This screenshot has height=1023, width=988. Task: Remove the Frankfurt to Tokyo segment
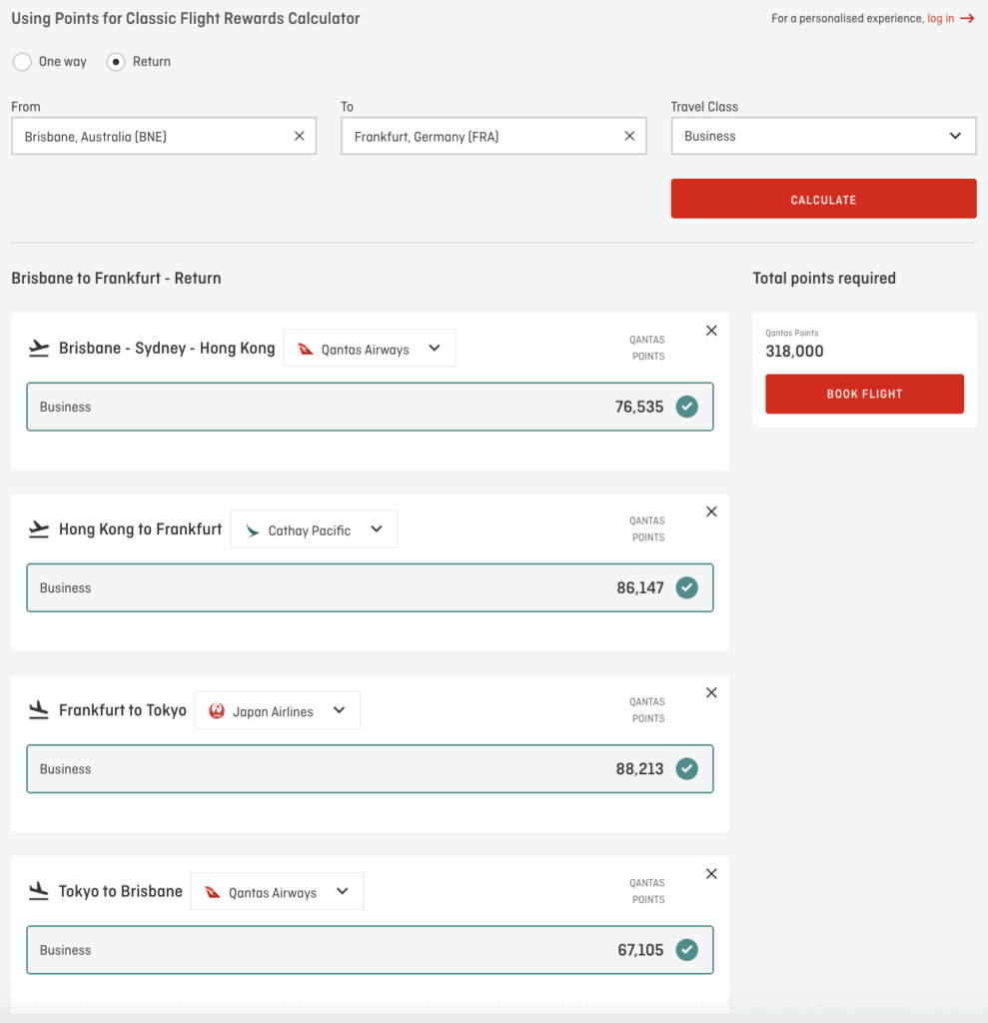[x=711, y=693]
